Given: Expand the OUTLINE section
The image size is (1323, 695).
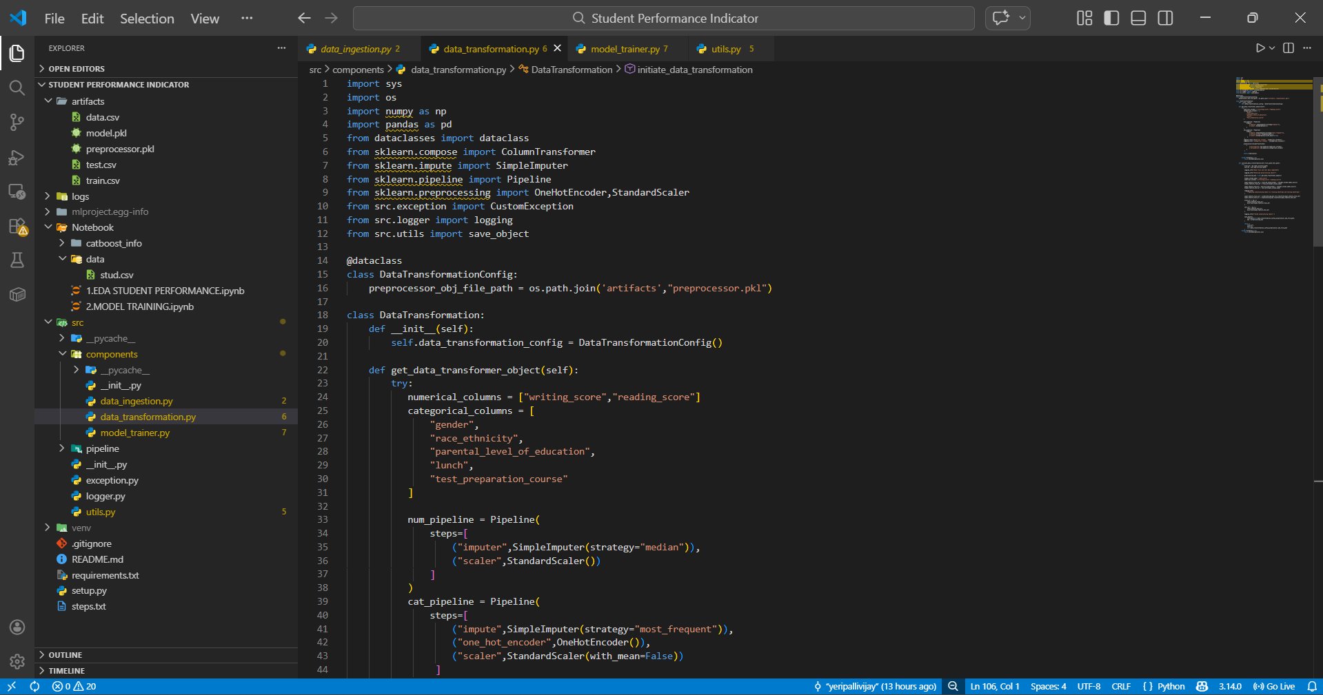Looking at the screenshot, I should (65, 655).
